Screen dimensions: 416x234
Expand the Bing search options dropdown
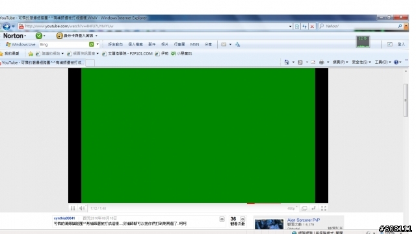click(97, 44)
